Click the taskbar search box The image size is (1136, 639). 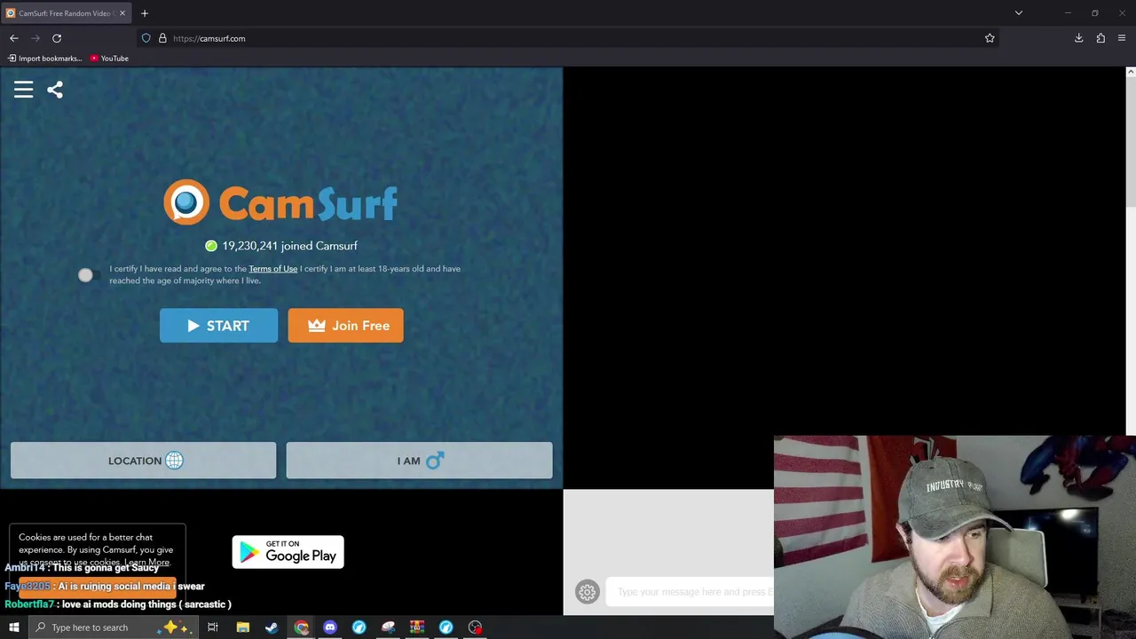click(x=113, y=627)
